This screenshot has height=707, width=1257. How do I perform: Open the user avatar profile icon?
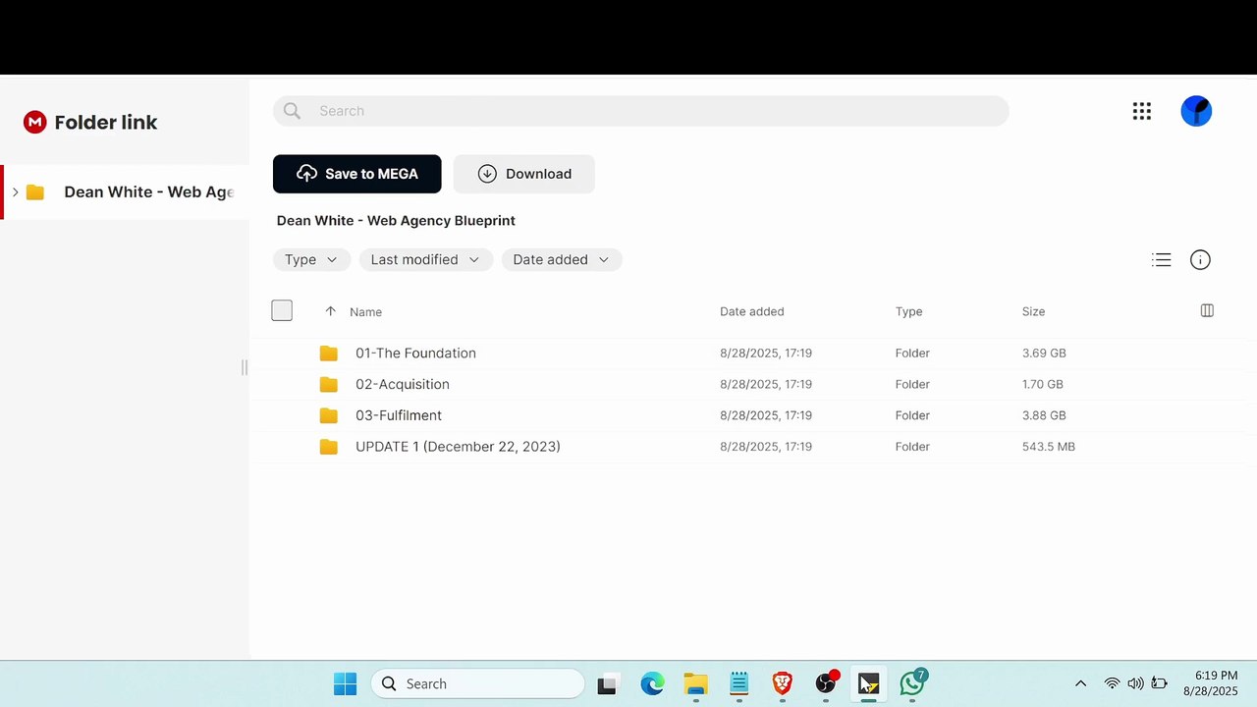1196,111
